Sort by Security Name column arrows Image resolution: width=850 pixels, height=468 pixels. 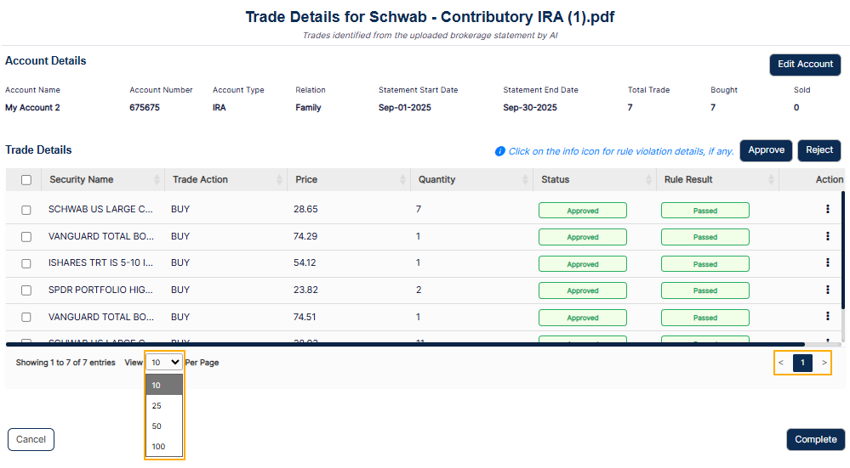coord(157,179)
